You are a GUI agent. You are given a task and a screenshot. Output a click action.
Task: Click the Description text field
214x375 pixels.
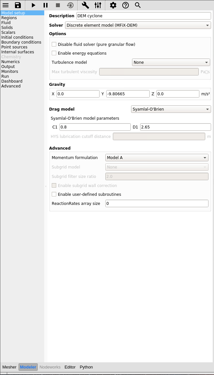point(143,16)
